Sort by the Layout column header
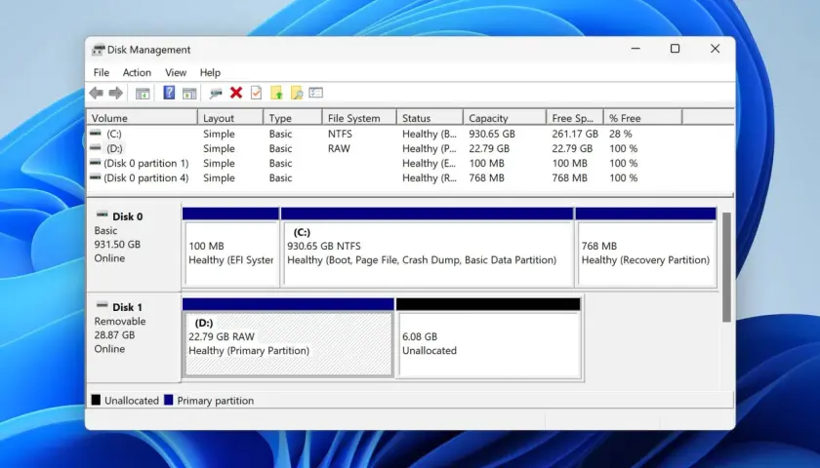 230,118
